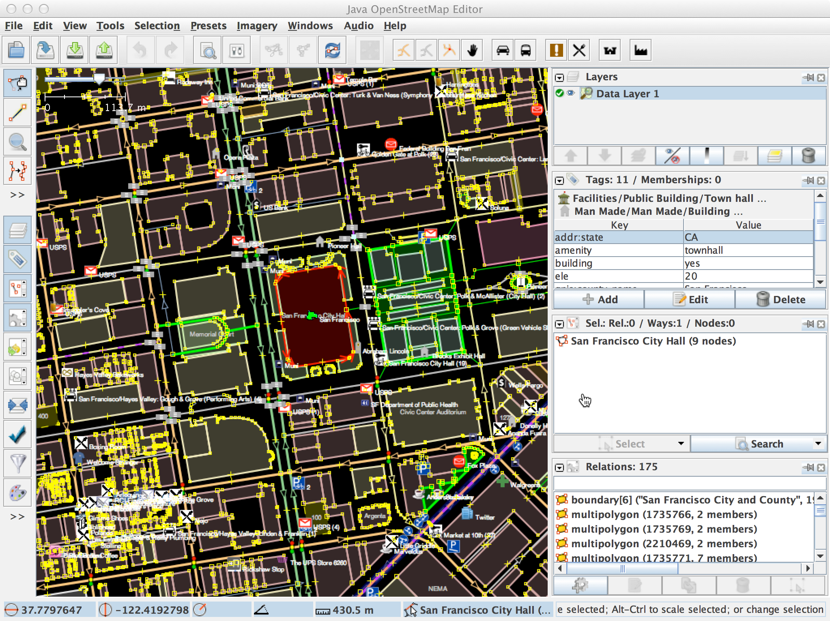
Task: Open the Search button dropdown arrow
Action: (818, 443)
